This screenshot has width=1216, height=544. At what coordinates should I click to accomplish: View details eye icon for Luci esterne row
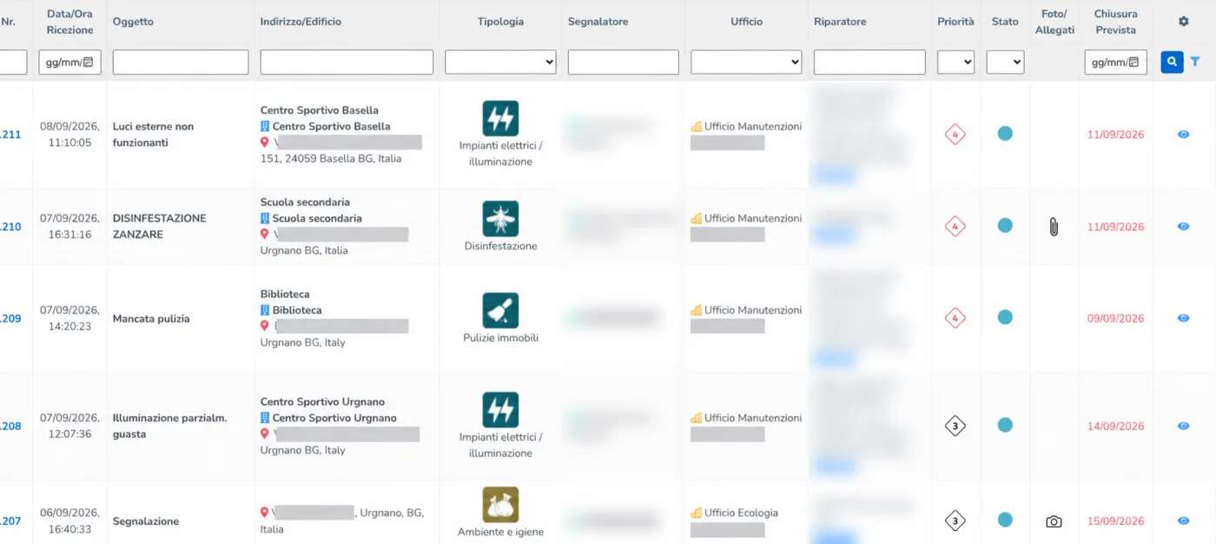pyautogui.click(x=1183, y=135)
